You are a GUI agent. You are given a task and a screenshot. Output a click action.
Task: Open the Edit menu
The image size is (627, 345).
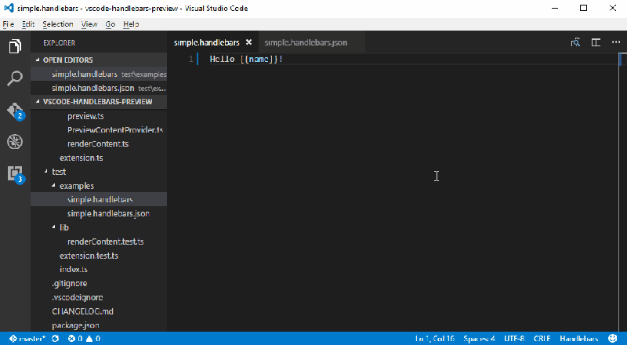pyautogui.click(x=28, y=24)
